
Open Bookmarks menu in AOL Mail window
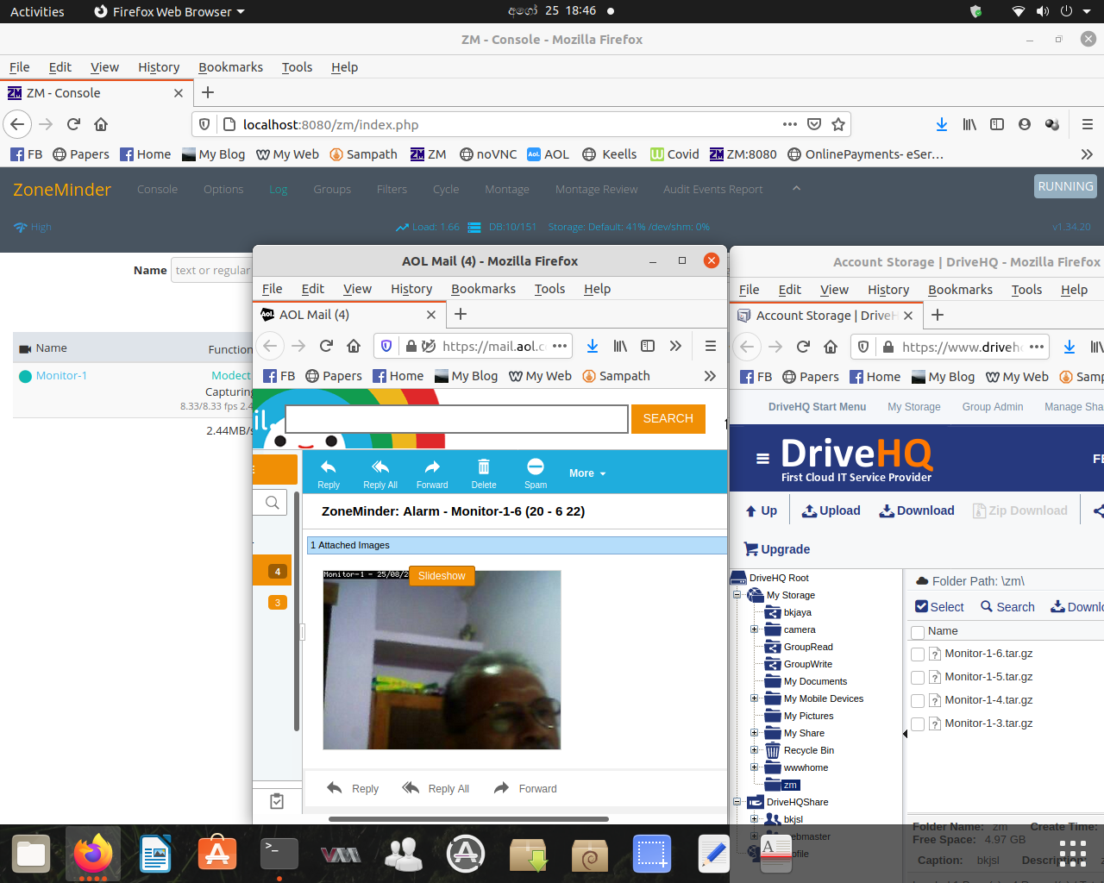pos(483,289)
